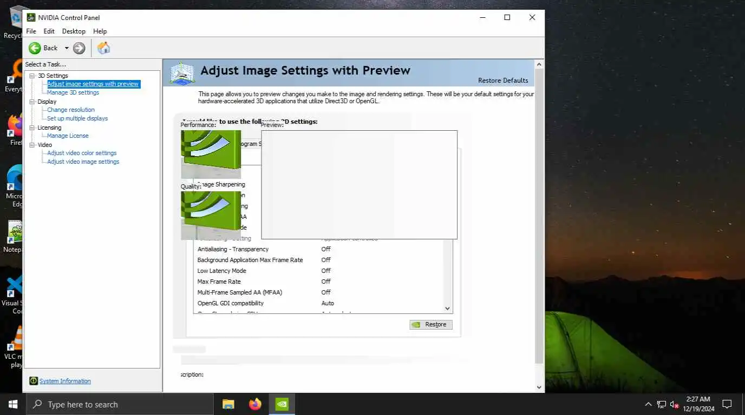Go to the Home page icon
The image size is (745, 415).
[x=103, y=48]
